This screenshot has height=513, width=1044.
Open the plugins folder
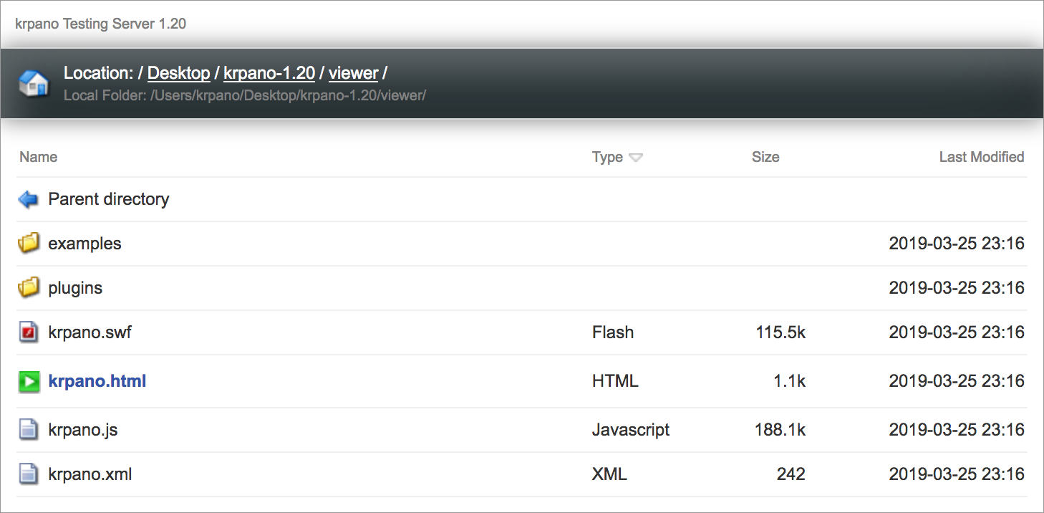point(75,288)
